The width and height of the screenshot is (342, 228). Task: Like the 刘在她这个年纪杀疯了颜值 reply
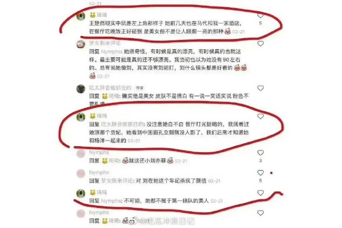tap(260, 173)
